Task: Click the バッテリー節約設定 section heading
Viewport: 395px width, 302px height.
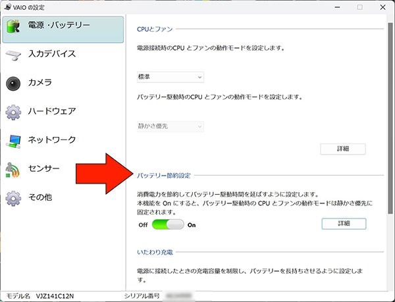Action: click(164, 176)
